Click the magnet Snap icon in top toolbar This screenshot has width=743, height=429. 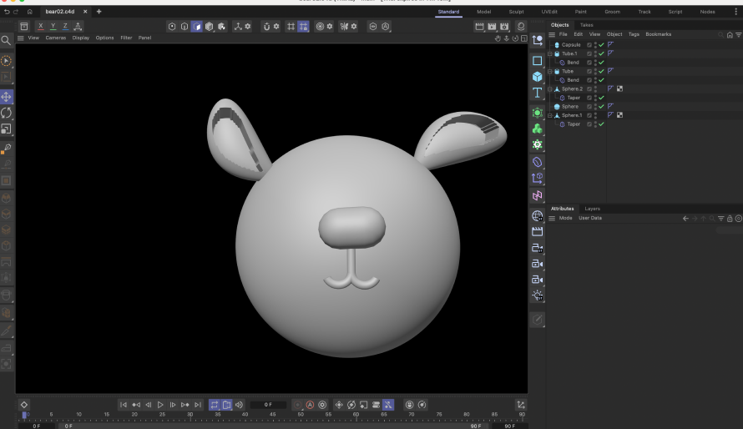pos(267,27)
